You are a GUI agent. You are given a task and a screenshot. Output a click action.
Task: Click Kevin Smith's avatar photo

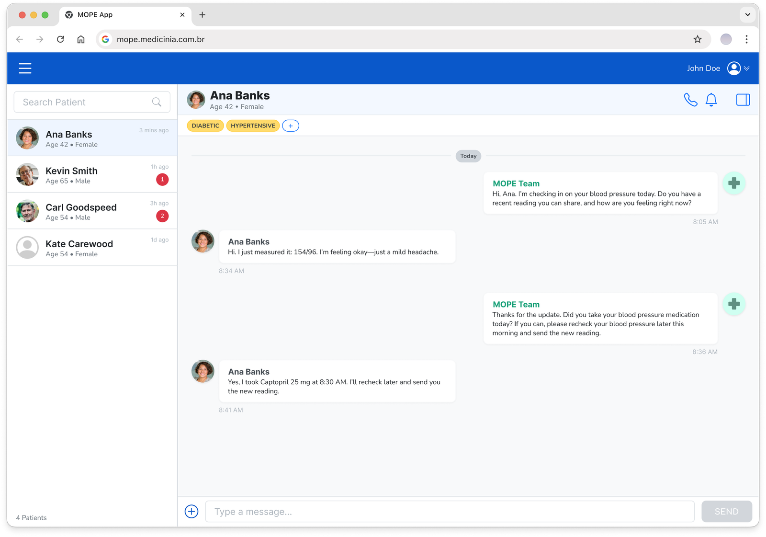[x=27, y=174]
